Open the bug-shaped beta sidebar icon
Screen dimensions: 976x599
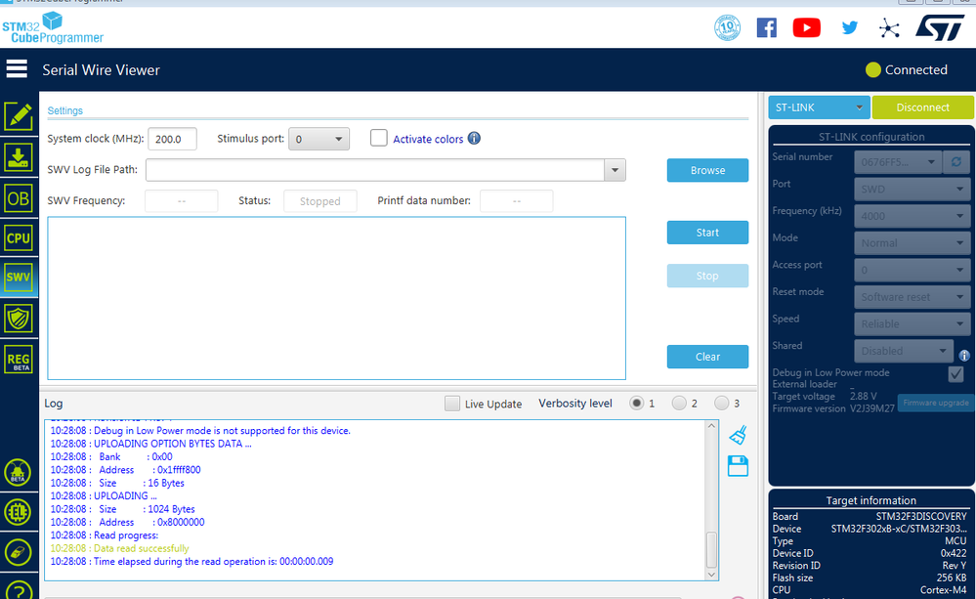click(18, 473)
